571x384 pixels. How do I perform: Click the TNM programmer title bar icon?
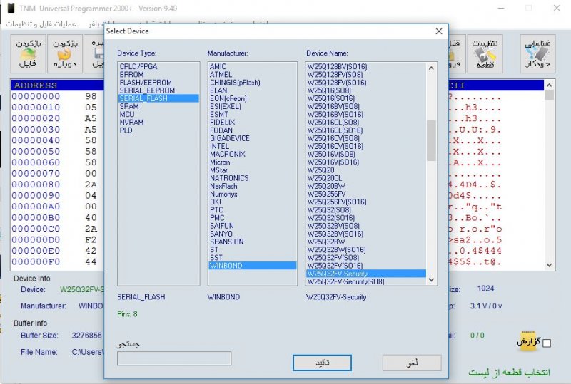pyautogui.click(x=11, y=8)
